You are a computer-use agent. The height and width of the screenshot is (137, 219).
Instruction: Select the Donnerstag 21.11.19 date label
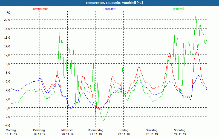click(x=95, y=132)
